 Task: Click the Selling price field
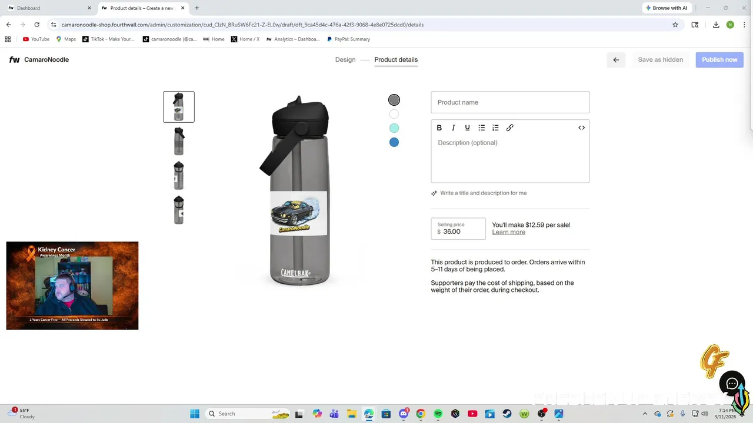coord(458,229)
